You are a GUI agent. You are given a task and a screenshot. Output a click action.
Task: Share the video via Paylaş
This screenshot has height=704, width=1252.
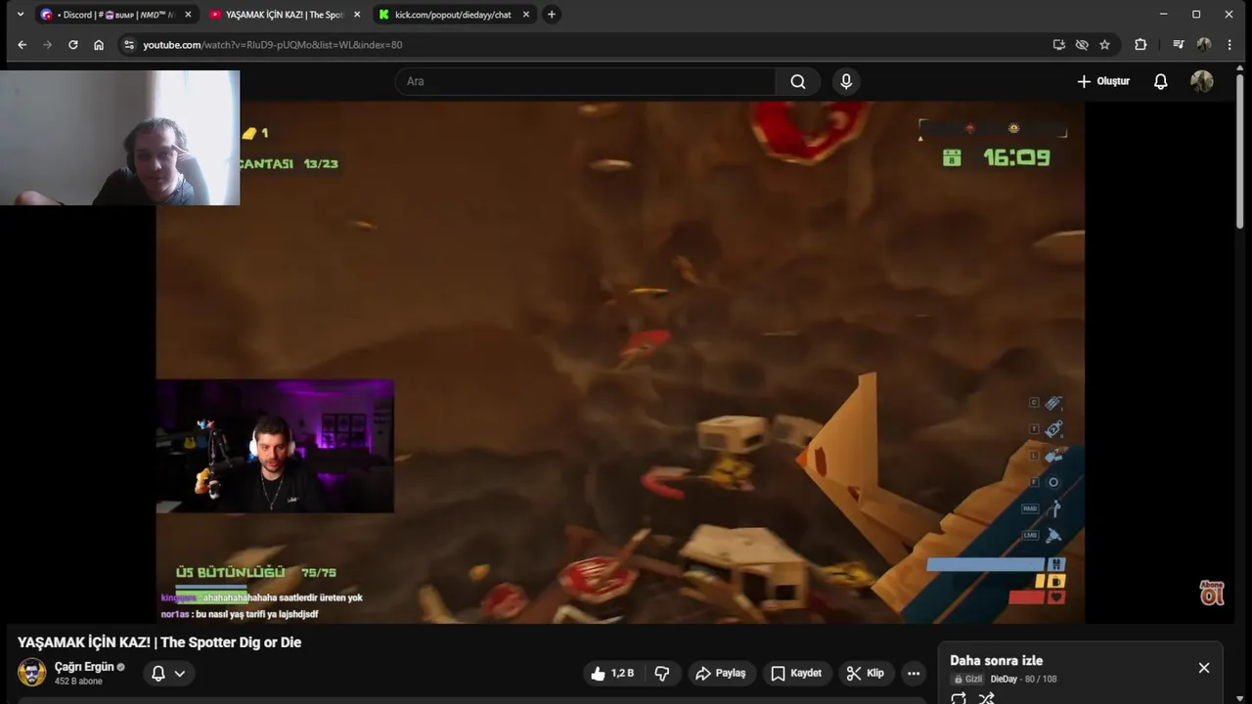(x=720, y=673)
